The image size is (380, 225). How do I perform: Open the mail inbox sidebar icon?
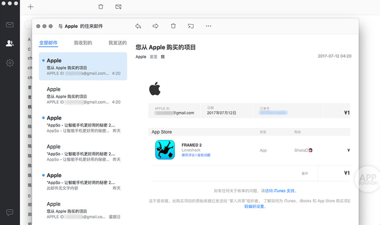[9, 25]
